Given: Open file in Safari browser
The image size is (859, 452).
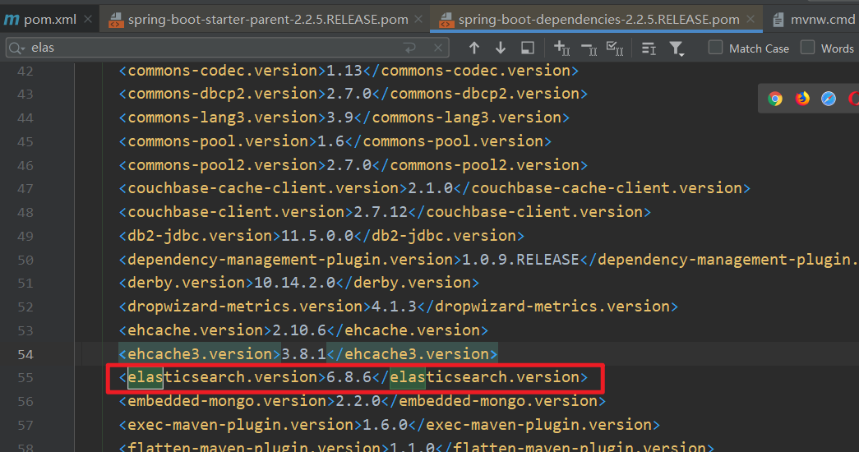Looking at the screenshot, I should pyautogui.click(x=829, y=99).
